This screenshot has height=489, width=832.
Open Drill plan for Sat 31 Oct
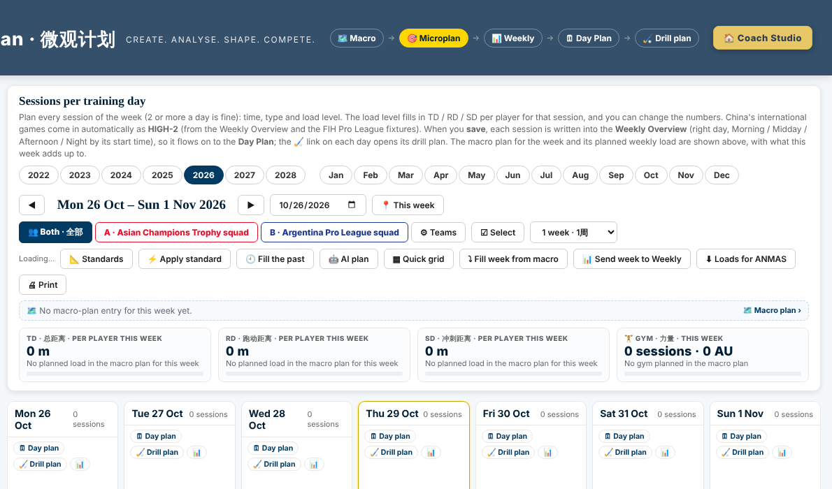coord(626,453)
